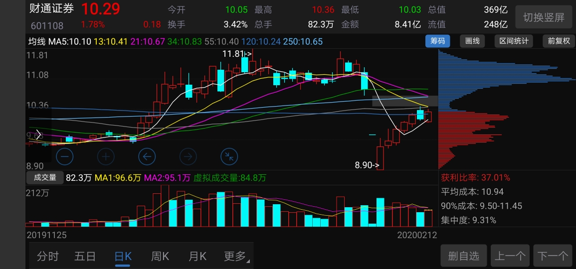
Task: Tap the 获利比率: 37.01% line
Action: tap(475, 178)
